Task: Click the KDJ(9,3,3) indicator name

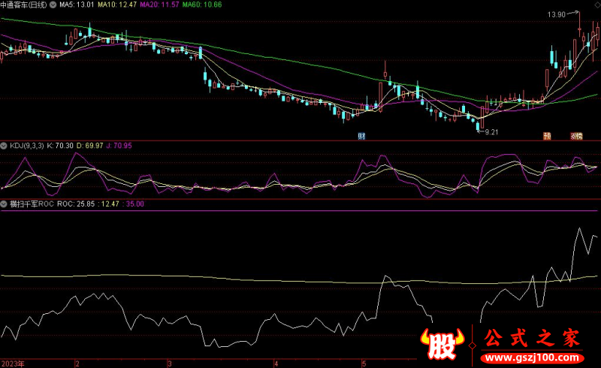Action: (x=27, y=144)
